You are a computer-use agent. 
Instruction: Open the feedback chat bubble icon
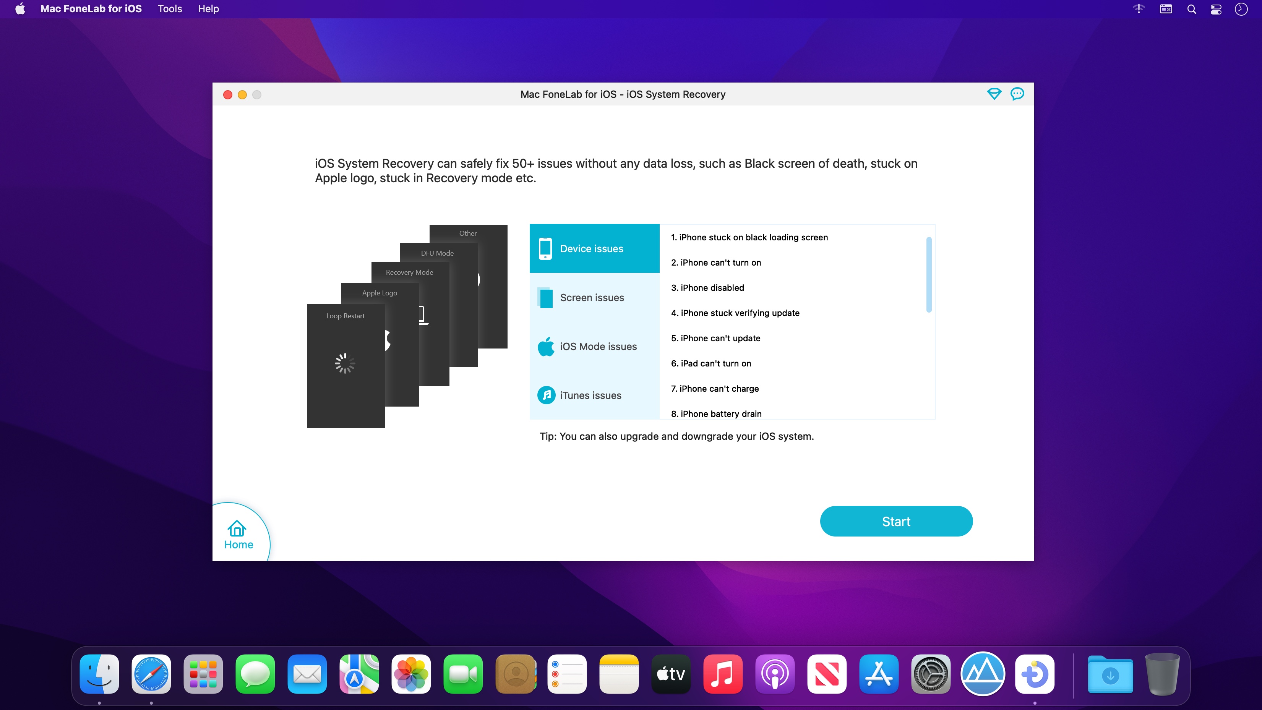(x=1017, y=94)
